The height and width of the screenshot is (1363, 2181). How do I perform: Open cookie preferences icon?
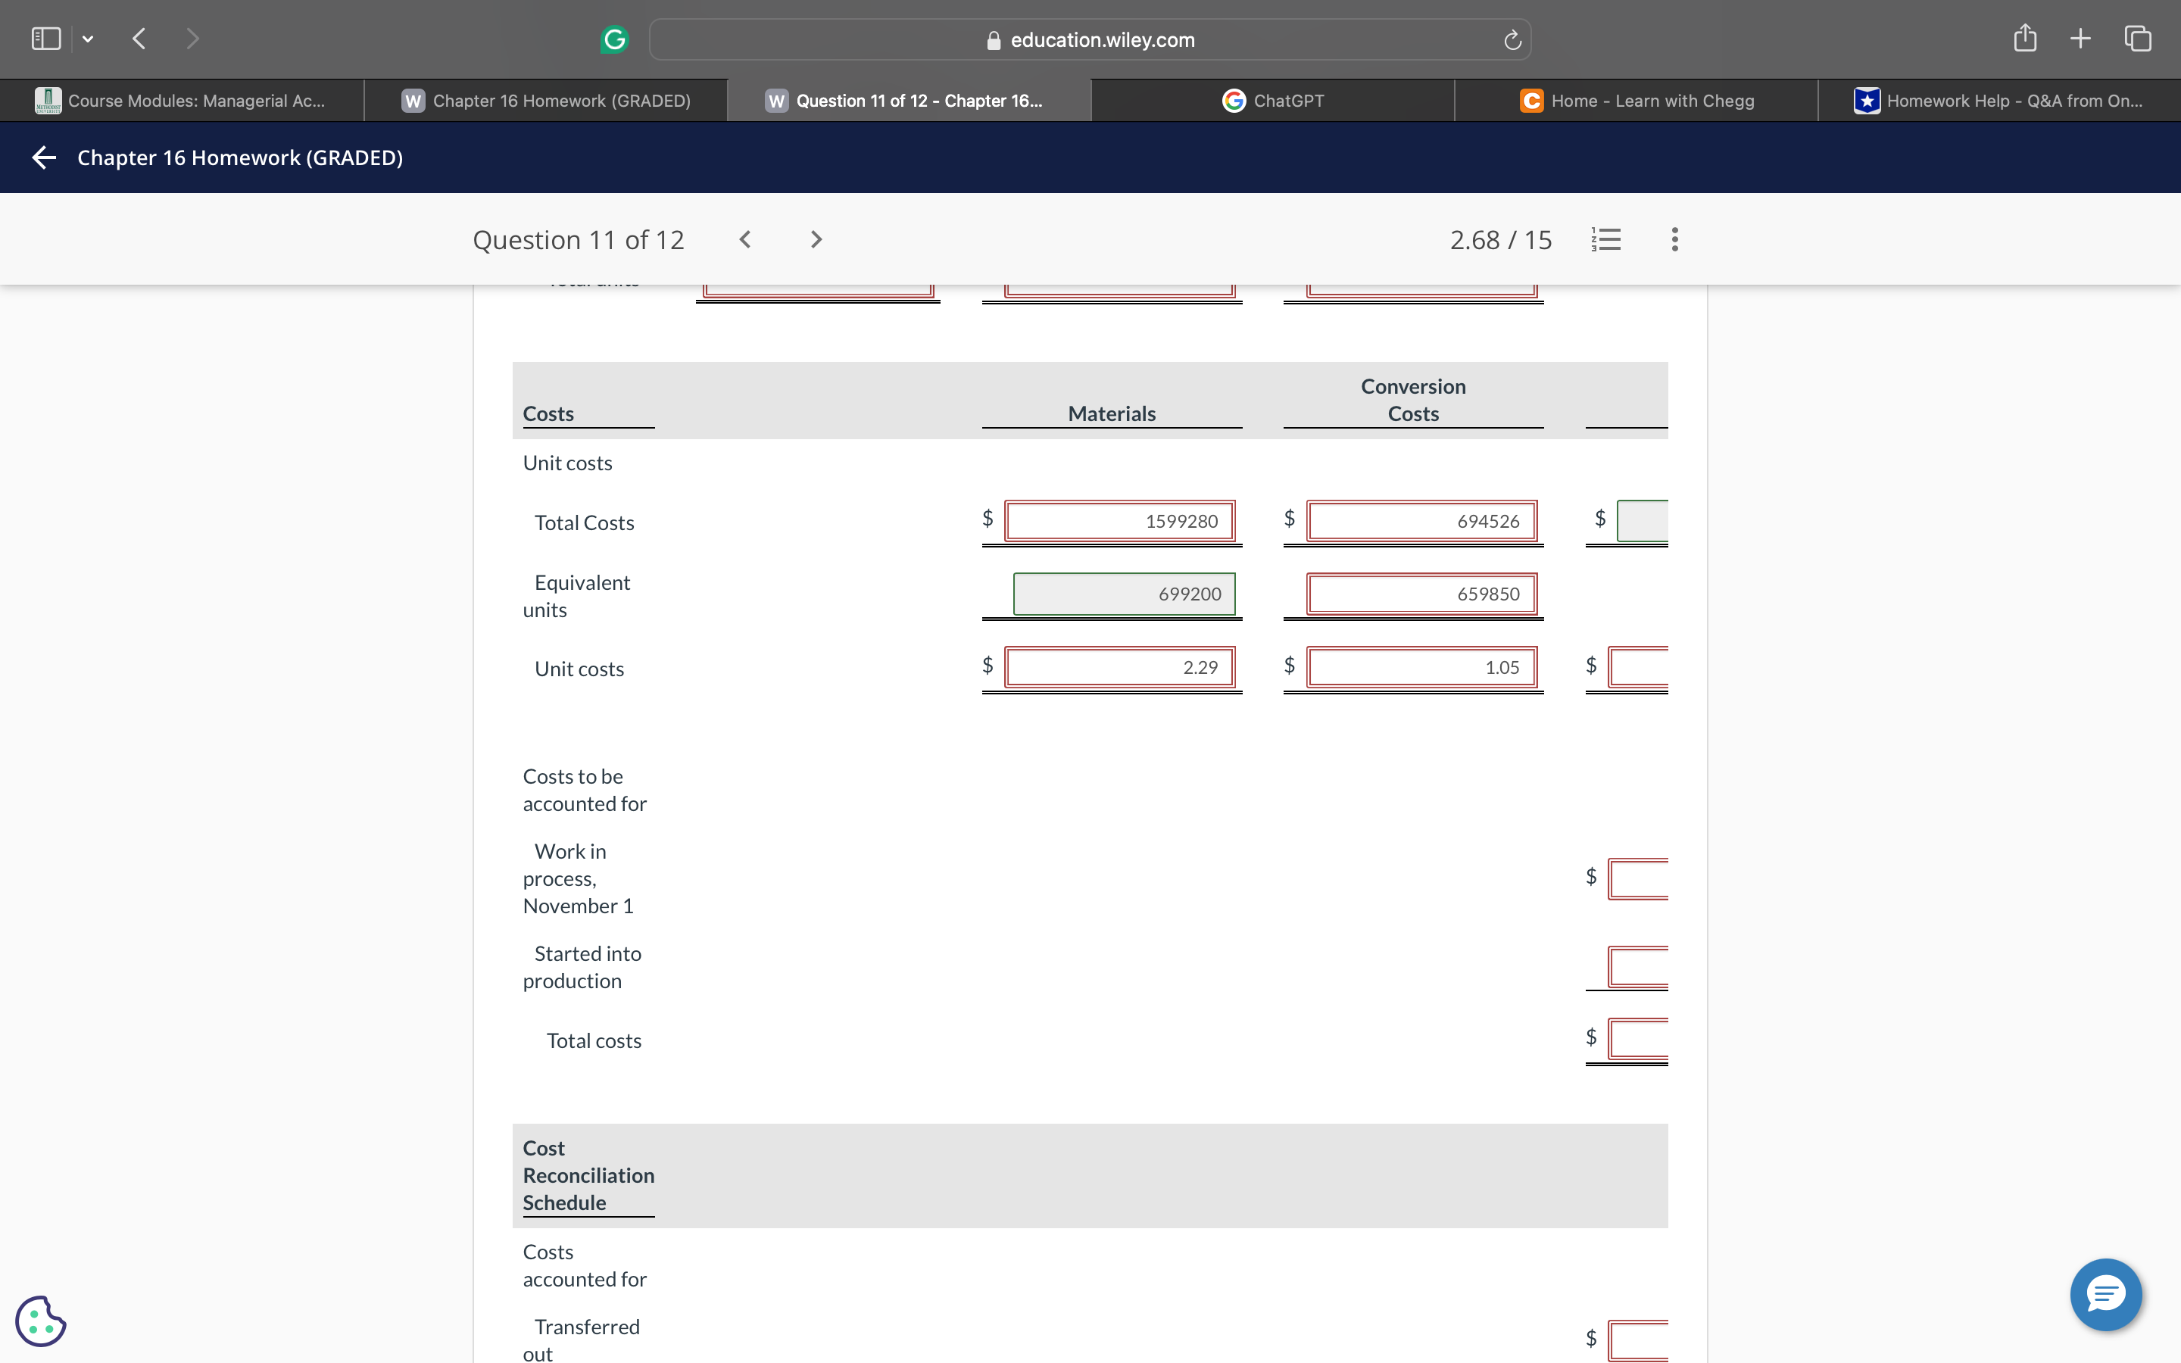[41, 1321]
